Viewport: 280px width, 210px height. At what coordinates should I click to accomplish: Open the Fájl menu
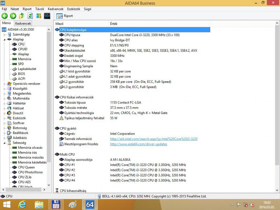click(x=4, y=9)
